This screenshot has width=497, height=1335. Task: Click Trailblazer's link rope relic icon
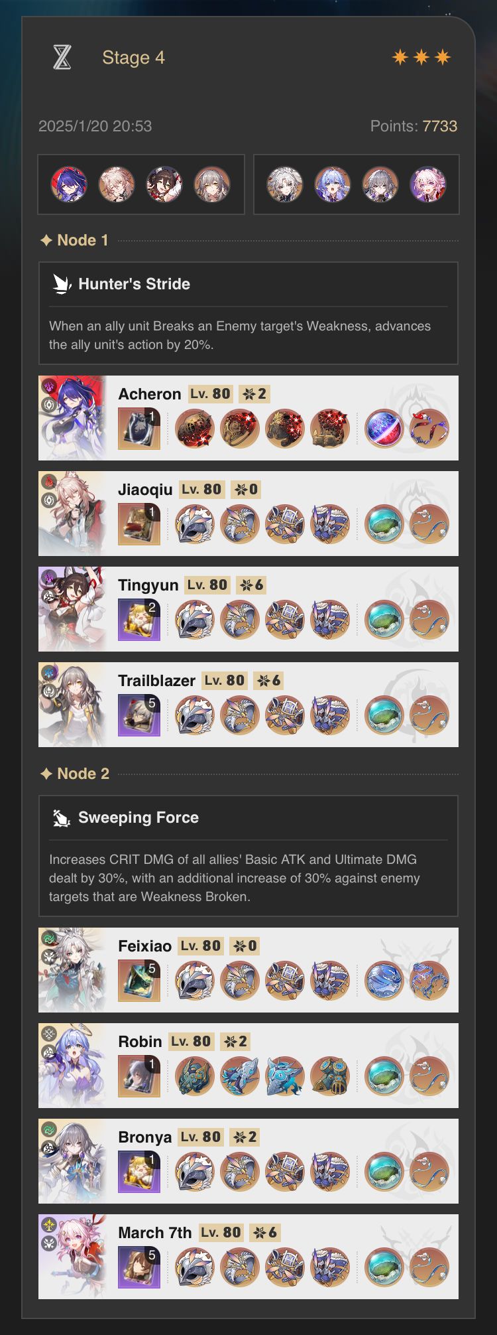[x=429, y=715]
